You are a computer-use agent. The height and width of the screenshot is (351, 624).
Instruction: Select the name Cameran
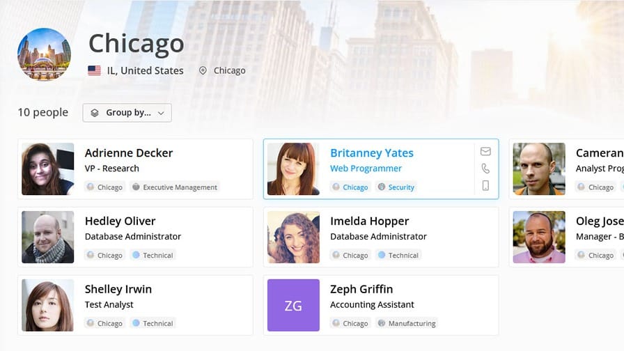pos(600,153)
